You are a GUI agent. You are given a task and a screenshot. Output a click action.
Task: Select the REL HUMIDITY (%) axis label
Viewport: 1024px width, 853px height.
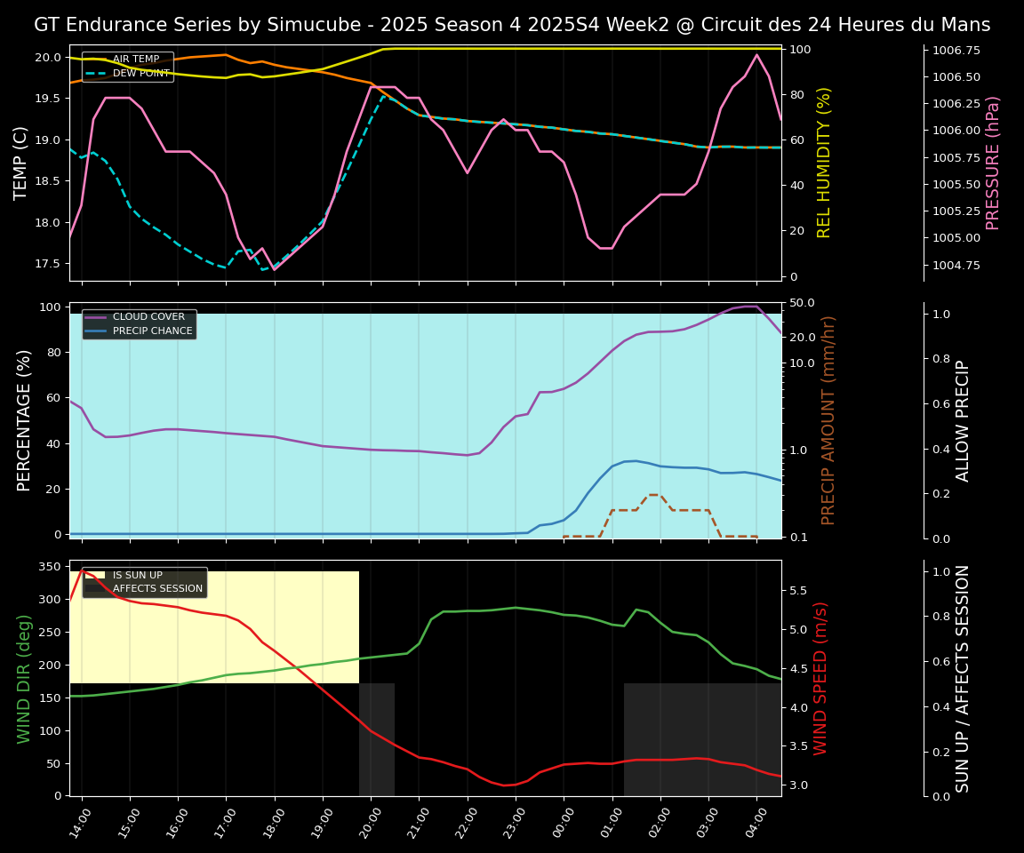coord(824,163)
